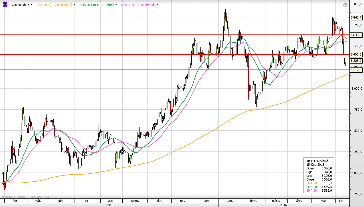Select the 5 000,0 price axis label

tap(357, 89)
